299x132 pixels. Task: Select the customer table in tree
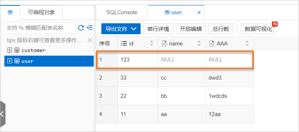click(x=33, y=50)
